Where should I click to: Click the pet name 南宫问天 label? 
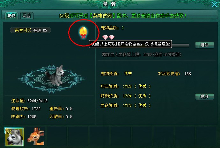click(23, 30)
